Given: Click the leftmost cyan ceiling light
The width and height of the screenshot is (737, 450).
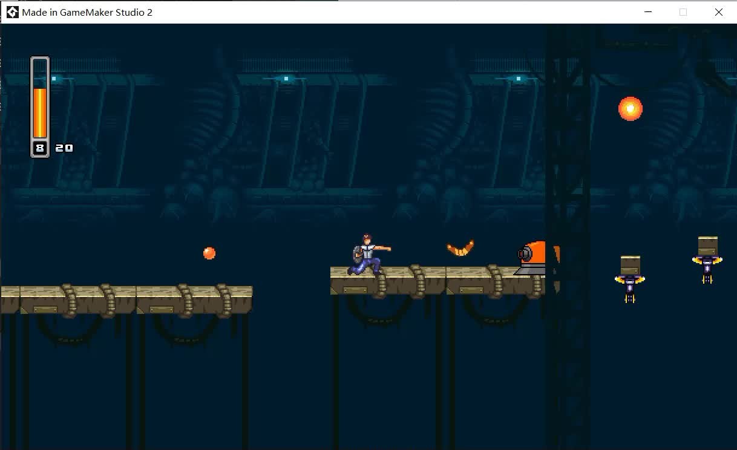Looking at the screenshot, I should [54, 79].
